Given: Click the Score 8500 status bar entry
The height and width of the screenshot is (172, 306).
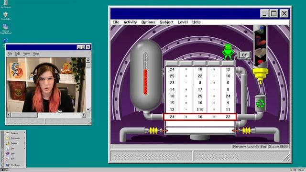Looking at the screenshot, I should coord(278,147).
